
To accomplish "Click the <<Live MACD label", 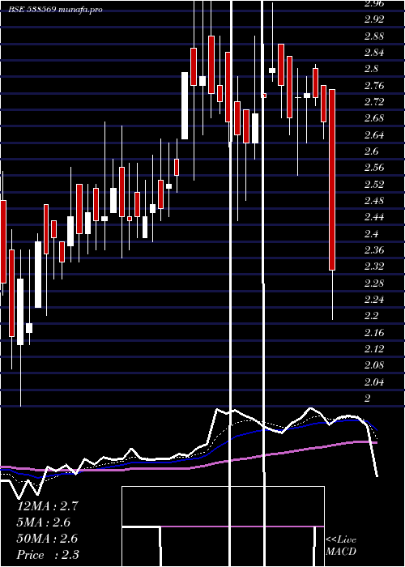I will tap(341, 546).
